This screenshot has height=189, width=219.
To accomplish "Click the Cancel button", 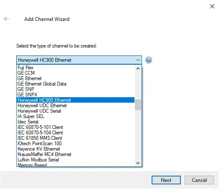I will coord(199,180).
